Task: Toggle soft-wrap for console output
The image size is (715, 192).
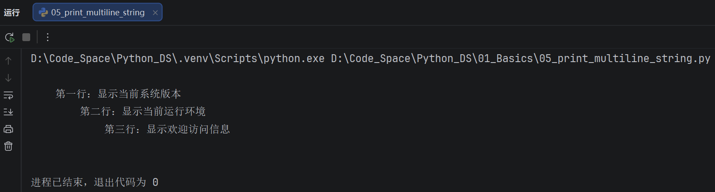Action: pyautogui.click(x=8, y=95)
